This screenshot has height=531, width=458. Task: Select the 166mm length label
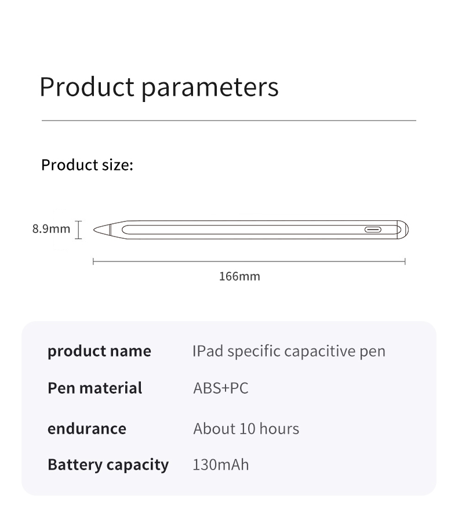pos(239,276)
